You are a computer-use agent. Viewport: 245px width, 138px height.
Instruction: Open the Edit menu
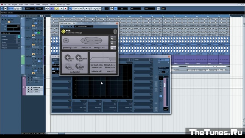[9, 5]
